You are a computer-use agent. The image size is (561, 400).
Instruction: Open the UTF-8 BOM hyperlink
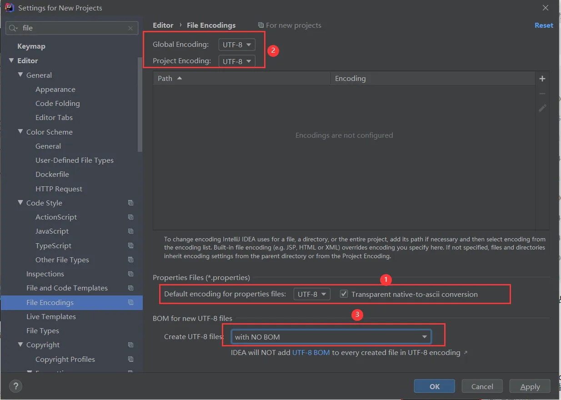[311, 353]
